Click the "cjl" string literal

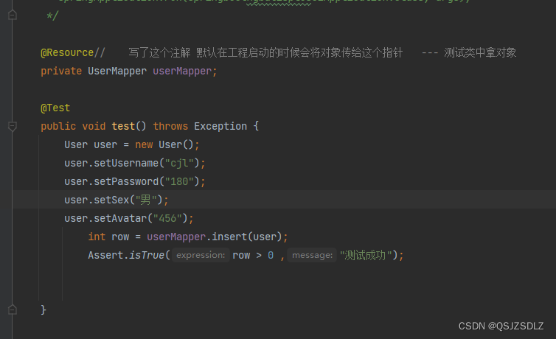point(179,163)
